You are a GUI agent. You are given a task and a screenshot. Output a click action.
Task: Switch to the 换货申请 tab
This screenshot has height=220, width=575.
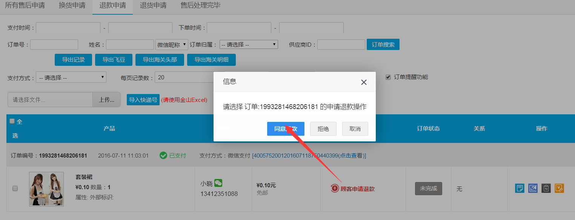[x=72, y=6]
